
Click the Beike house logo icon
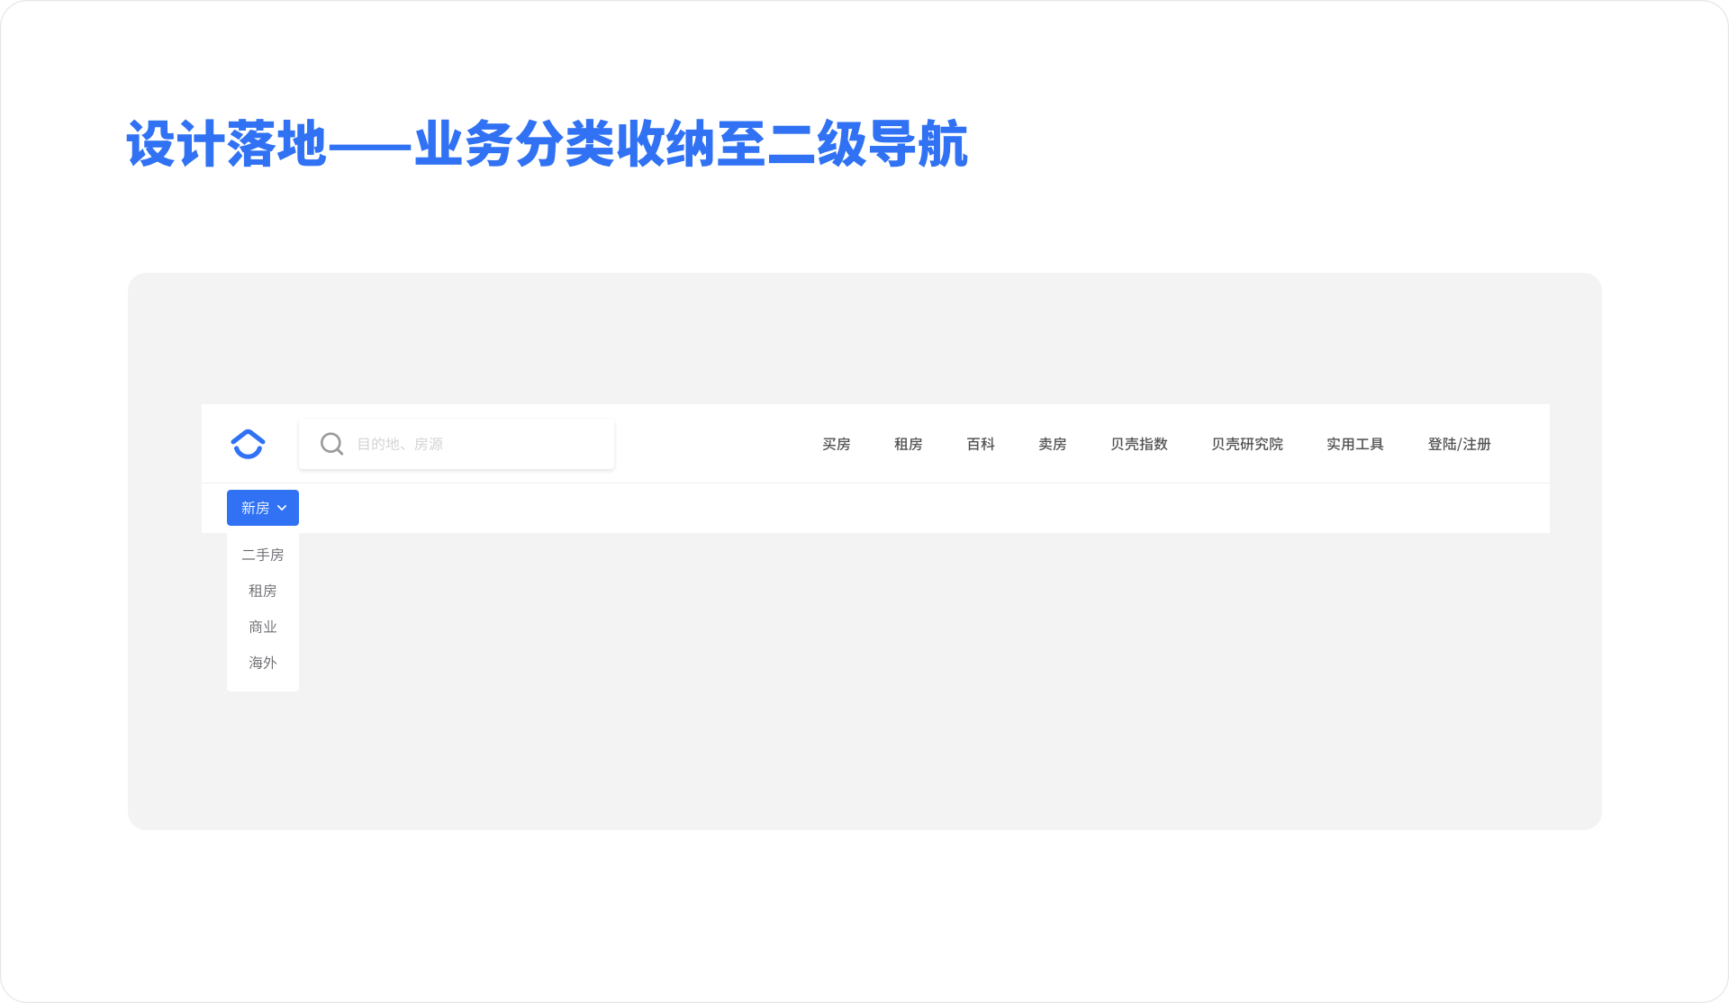coord(248,444)
